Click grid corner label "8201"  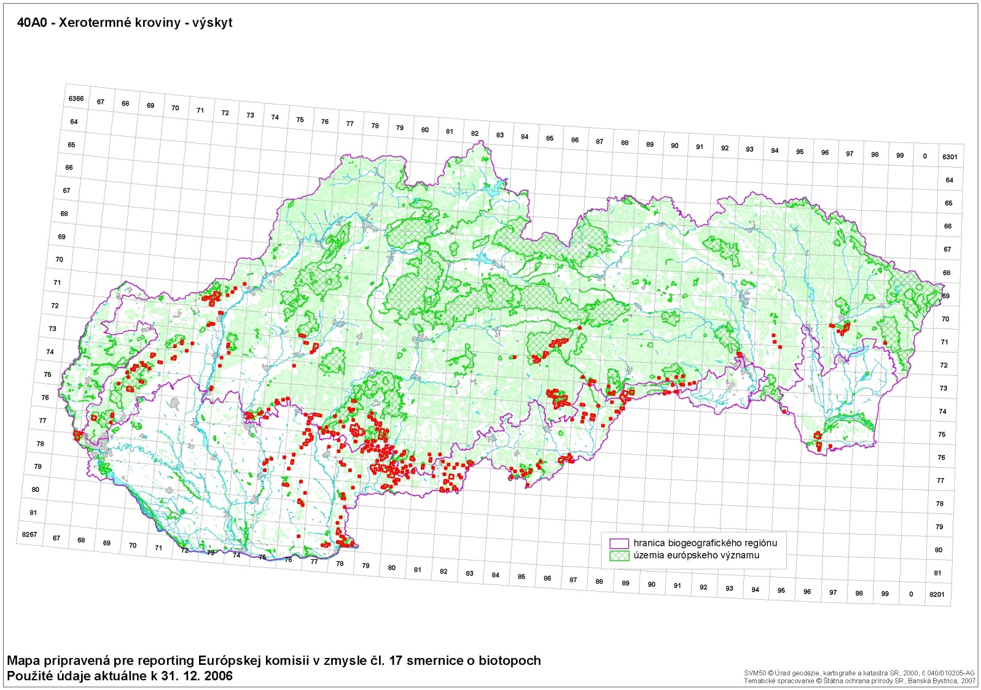tap(937, 594)
